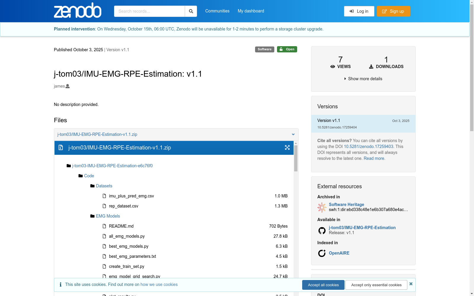Select the EMG Models folder
The image size is (474, 296).
pos(108,216)
